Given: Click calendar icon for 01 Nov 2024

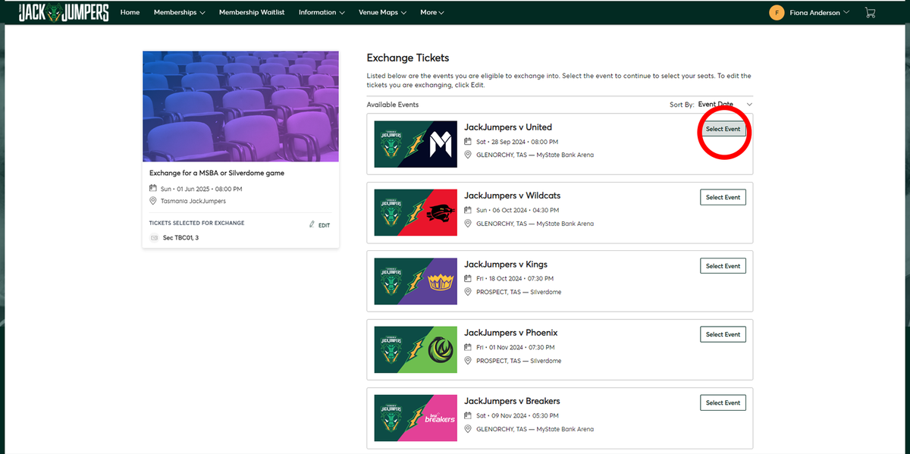Looking at the screenshot, I should [x=469, y=348].
